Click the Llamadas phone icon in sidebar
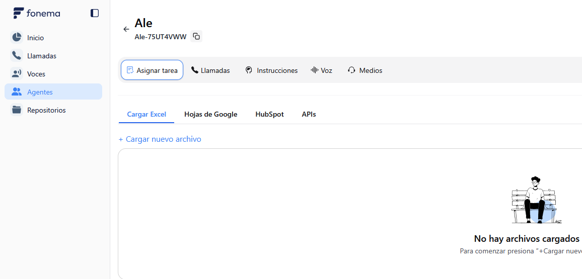Viewport: 582px width, 279px height. pyautogui.click(x=17, y=56)
